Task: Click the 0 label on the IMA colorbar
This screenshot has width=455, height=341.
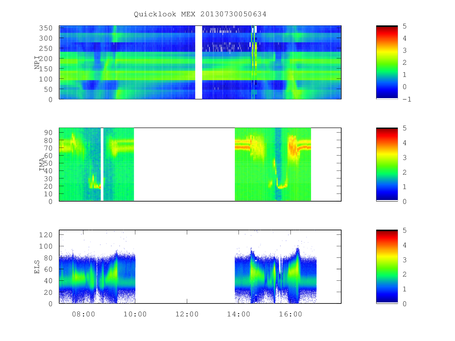Action: pyautogui.click(x=405, y=201)
